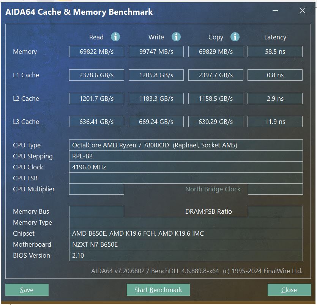Screen dimensions: 317x305
Task: Click the North Bridge Clock label
Action: [213, 189]
